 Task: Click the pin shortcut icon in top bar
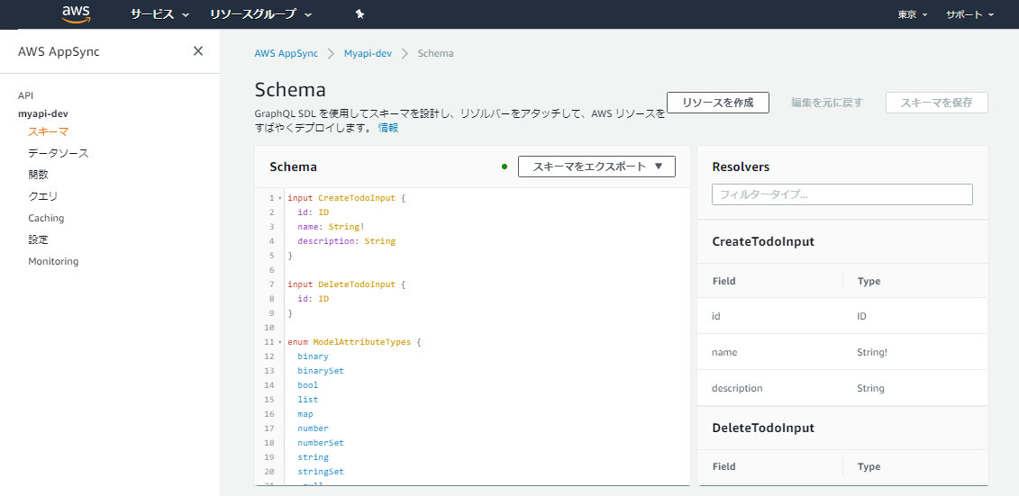click(360, 14)
